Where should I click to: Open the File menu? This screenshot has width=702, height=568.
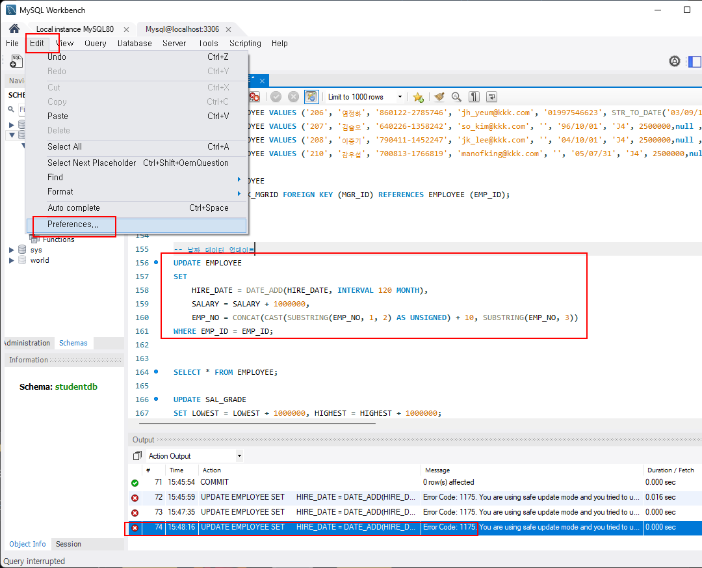pyautogui.click(x=12, y=44)
